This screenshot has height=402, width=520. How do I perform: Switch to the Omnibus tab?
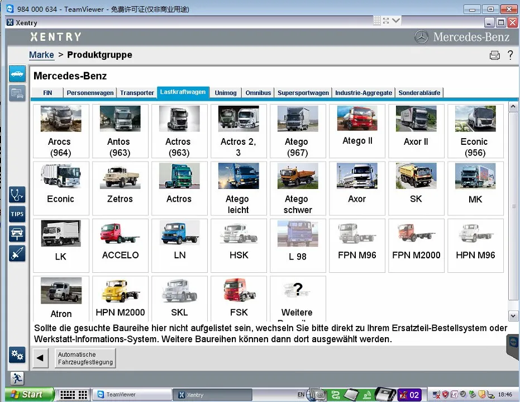[258, 93]
